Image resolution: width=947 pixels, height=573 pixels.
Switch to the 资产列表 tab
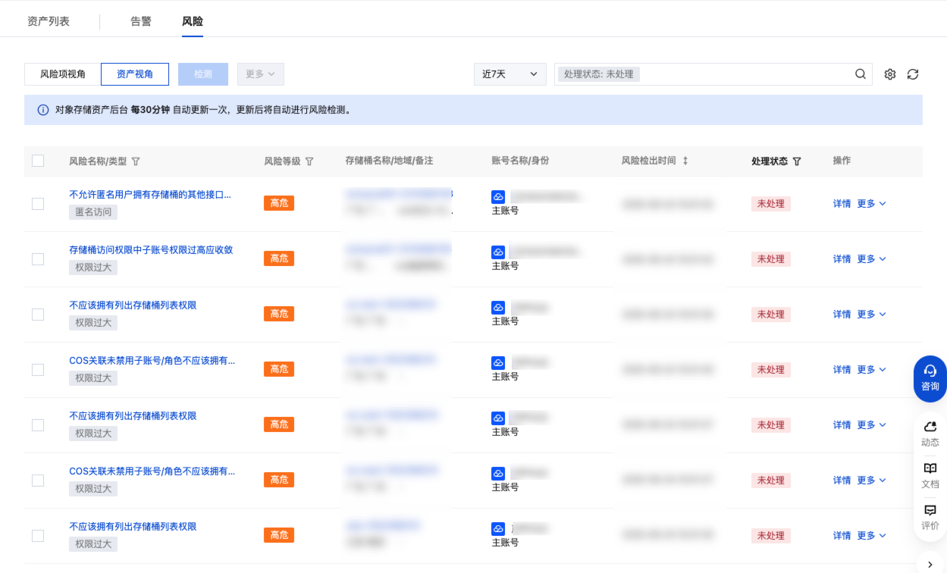(x=49, y=21)
